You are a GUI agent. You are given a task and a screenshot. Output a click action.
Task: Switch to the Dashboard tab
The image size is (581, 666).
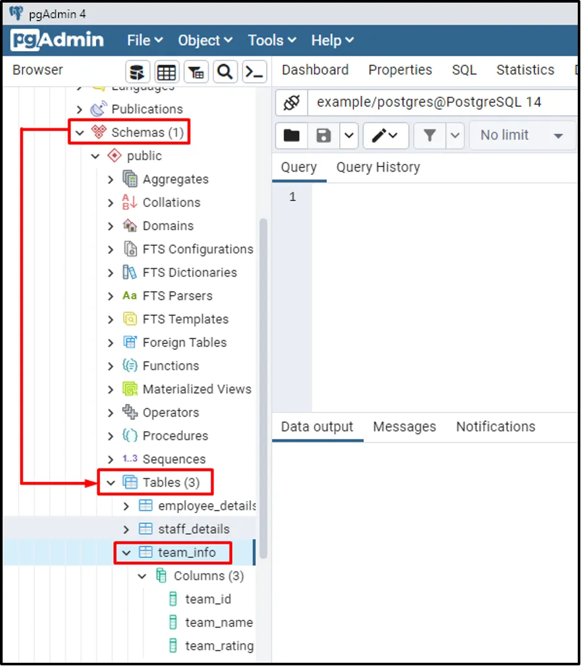click(315, 70)
